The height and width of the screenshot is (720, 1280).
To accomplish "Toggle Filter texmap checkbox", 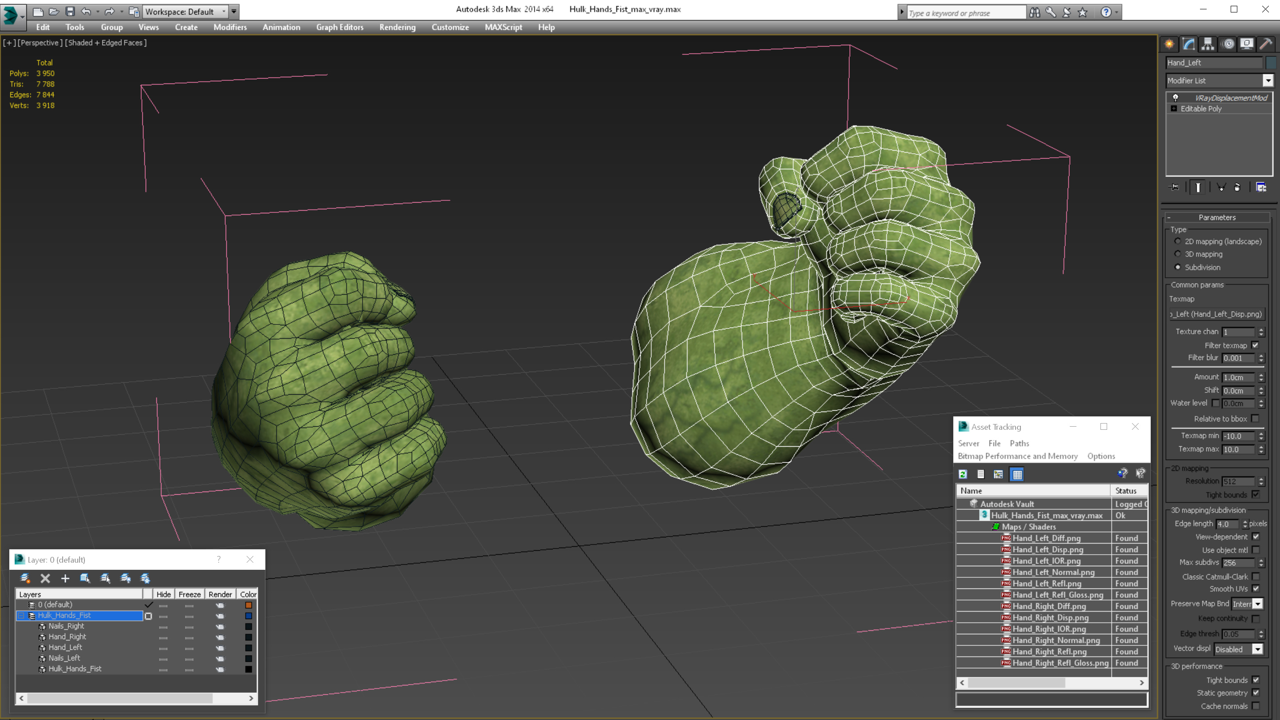I will [x=1256, y=345].
